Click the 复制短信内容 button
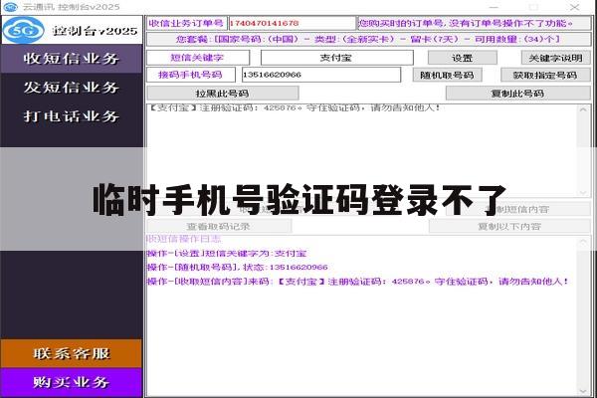 tap(518, 209)
